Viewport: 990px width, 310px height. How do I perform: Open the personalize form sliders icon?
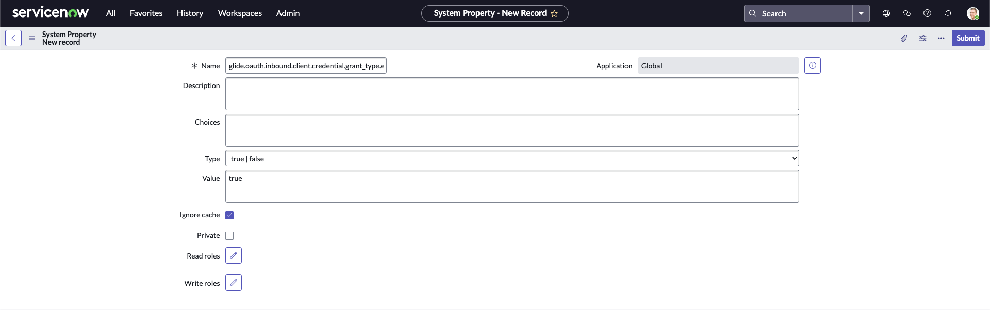click(x=922, y=38)
